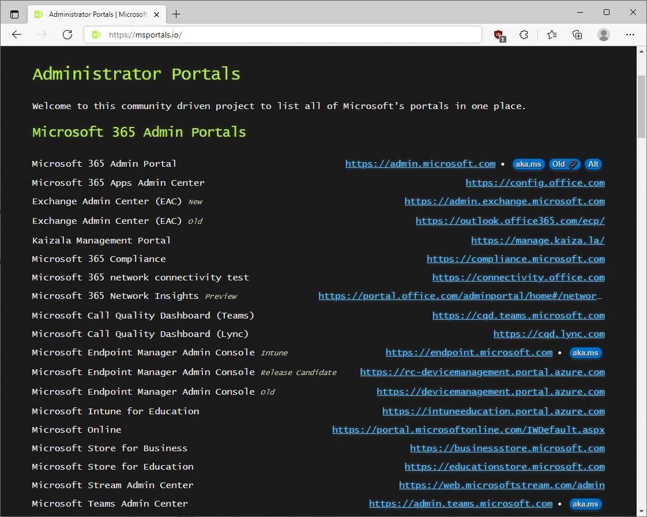Viewport: 647px width, 517px height.
Task: Click the 'Microsoft Stream Admin Center' label
Action: [112, 485]
